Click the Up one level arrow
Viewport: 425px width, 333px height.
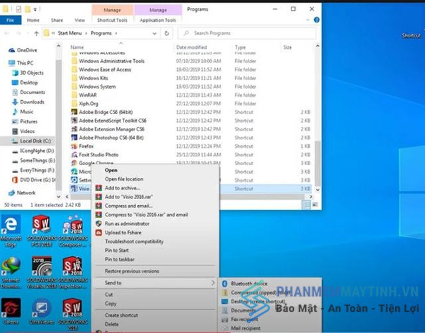point(37,33)
